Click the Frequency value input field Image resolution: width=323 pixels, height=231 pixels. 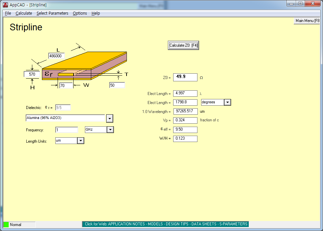coord(66,130)
